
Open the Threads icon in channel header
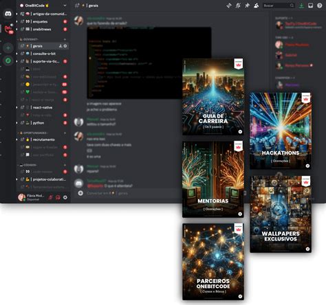click(229, 5)
